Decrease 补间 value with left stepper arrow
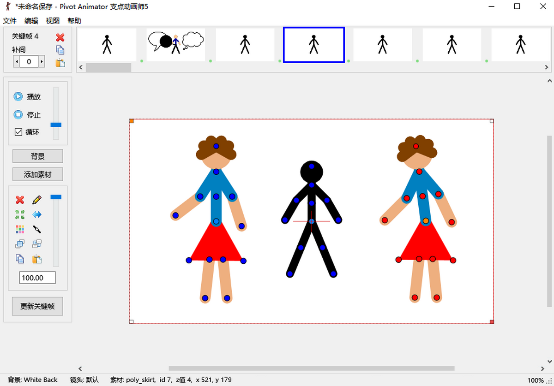The height and width of the screenshot is (386, 554). point(17,61)
